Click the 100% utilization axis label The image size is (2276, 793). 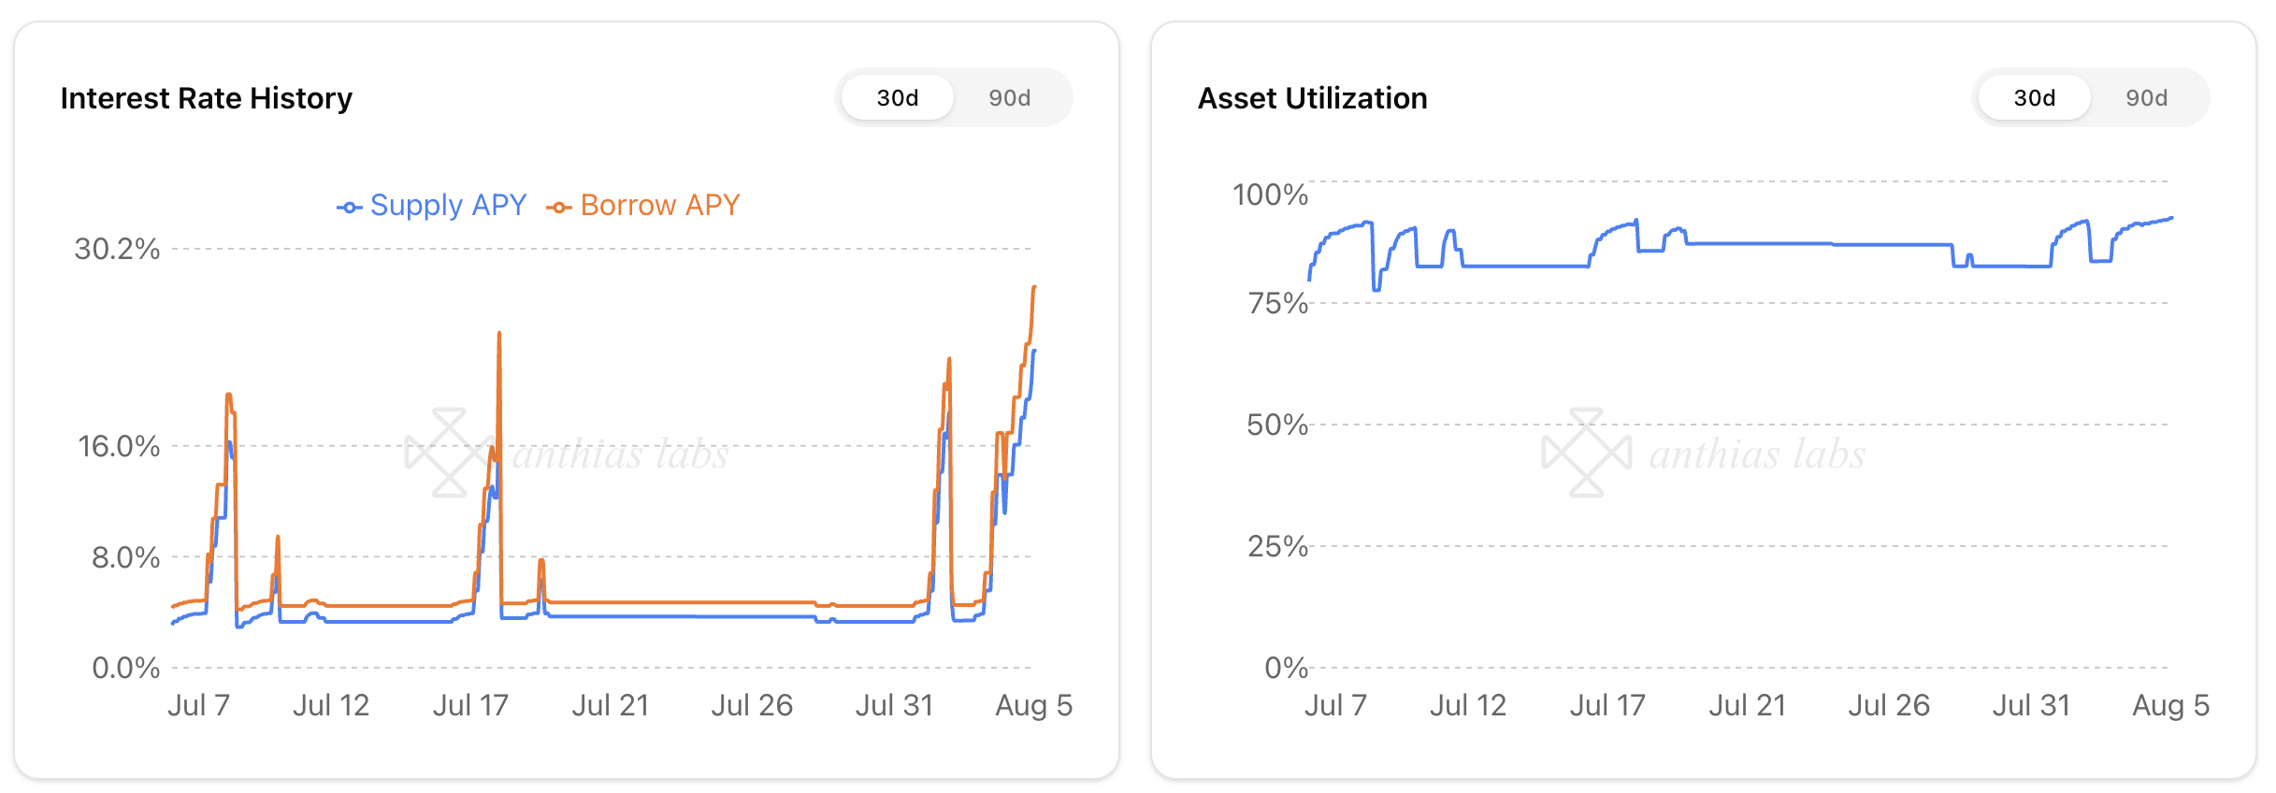(x=1270, y=195)
